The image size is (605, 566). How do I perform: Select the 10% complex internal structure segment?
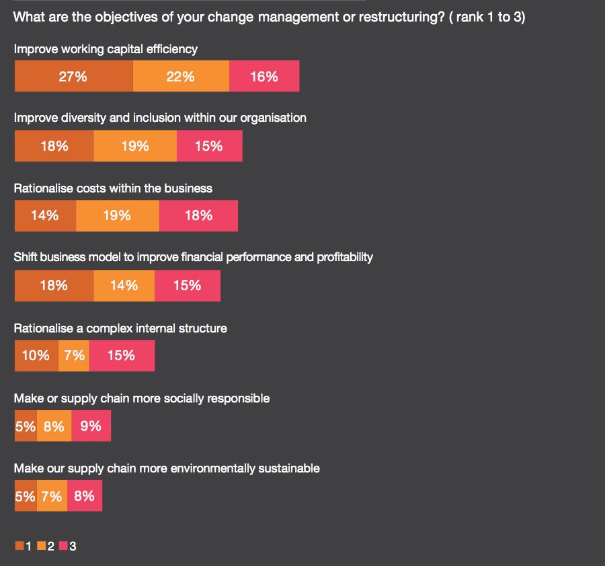coord(36,355)
